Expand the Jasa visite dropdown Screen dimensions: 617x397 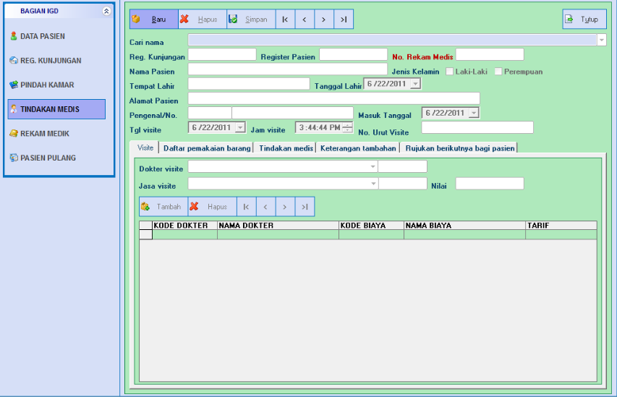click(x=373, y=184)
